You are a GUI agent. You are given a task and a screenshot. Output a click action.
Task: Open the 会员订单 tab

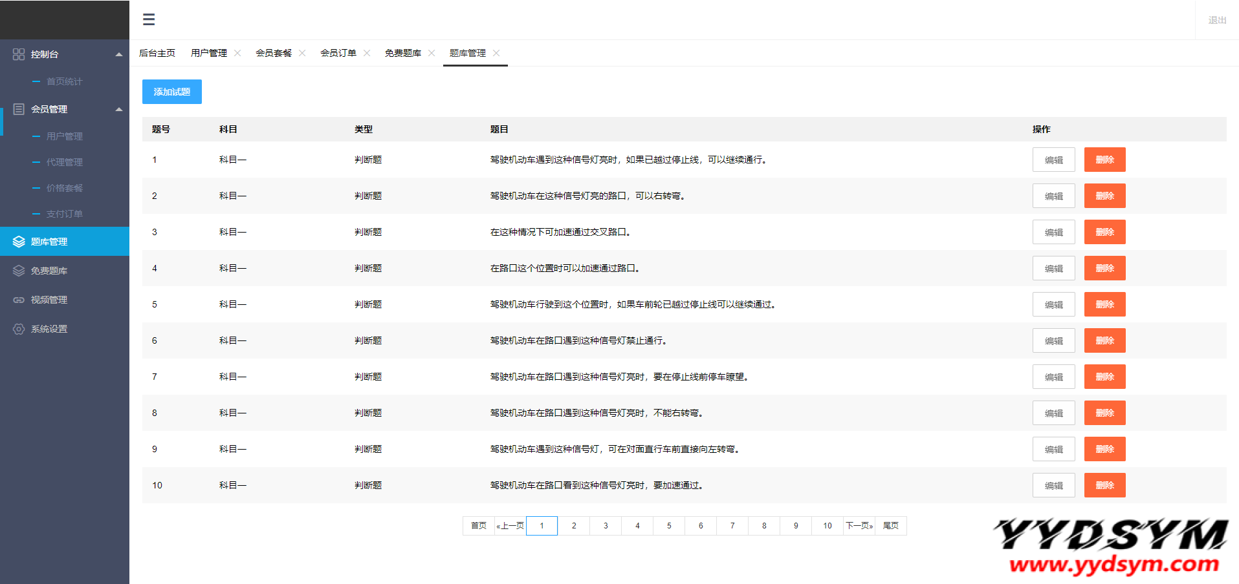(x=339, y=53)
